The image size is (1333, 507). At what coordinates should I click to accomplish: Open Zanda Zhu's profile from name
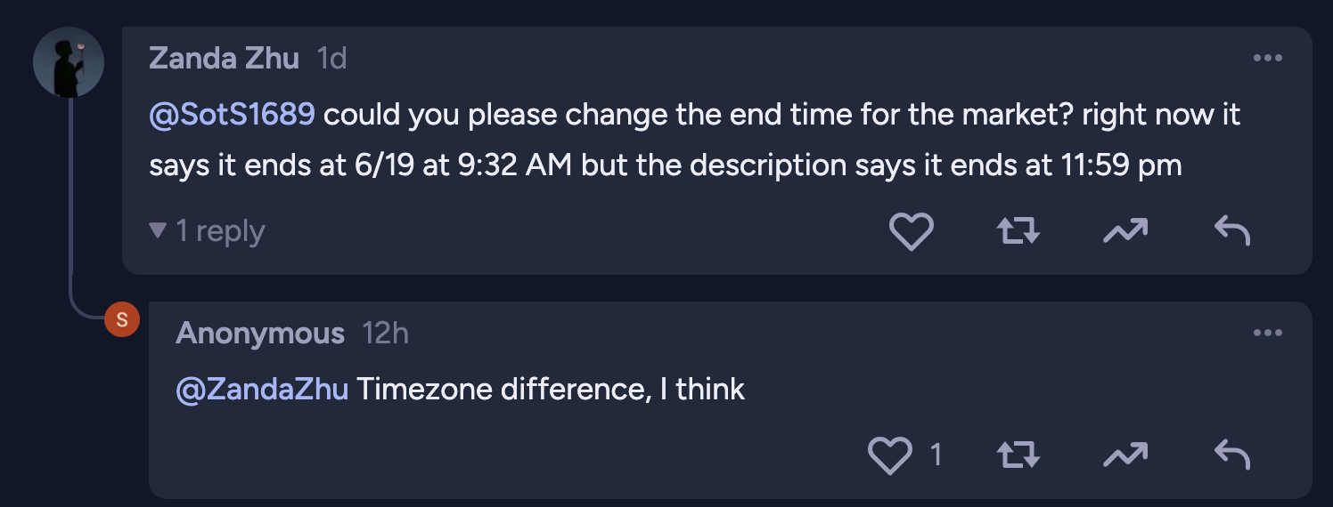[x=225, y=58]
